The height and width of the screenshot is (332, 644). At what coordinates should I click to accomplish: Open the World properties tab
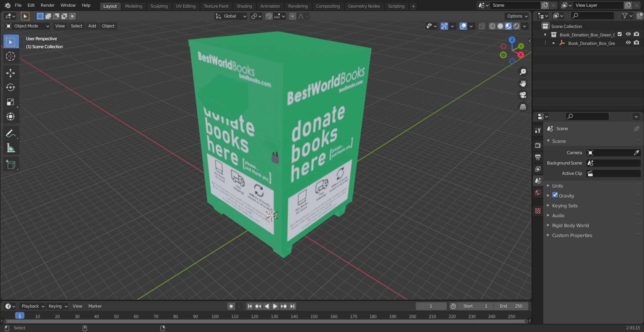pos(538,192)
